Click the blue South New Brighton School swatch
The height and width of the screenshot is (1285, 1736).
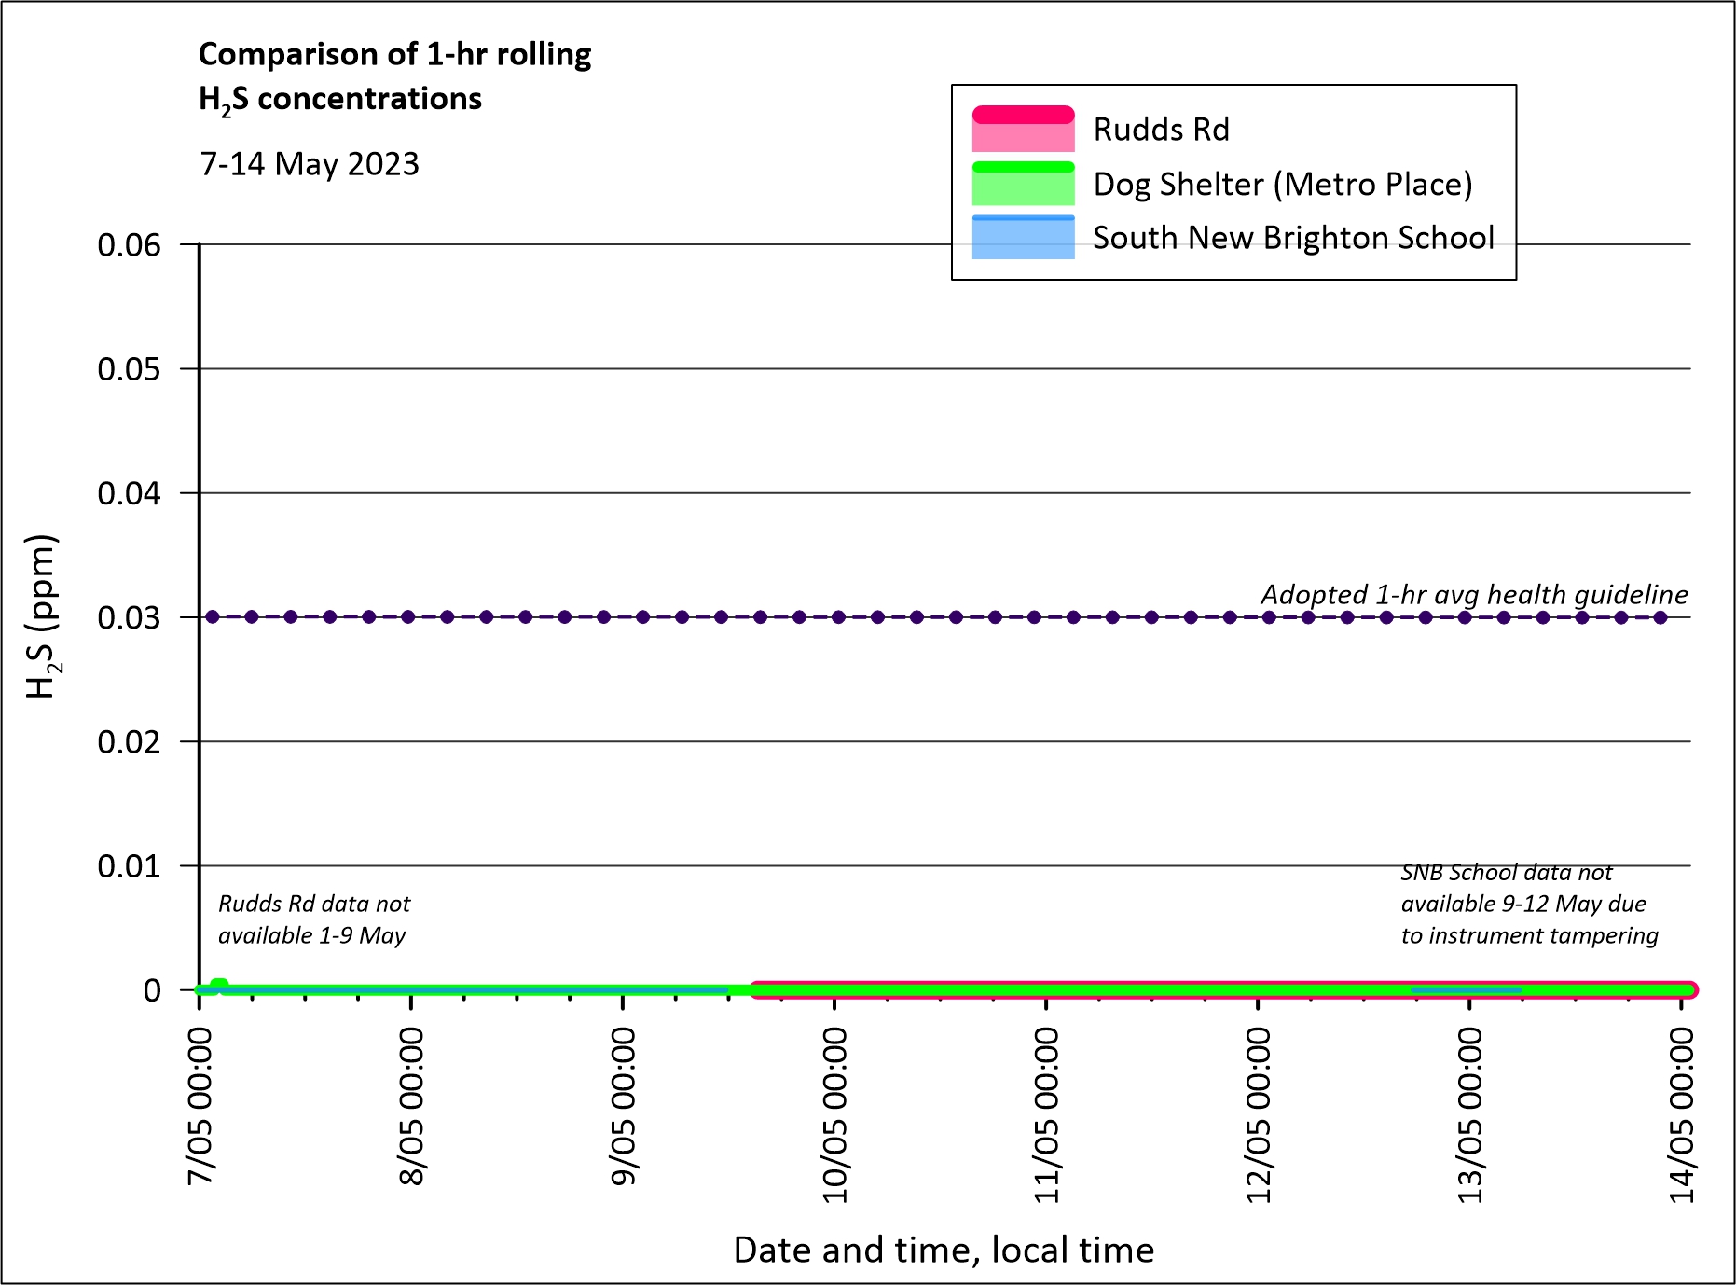[x=1023, y=238]
